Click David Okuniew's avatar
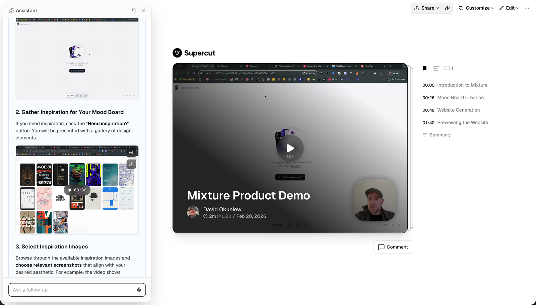Viewport: 536px width, 305px height. (193, 212)
